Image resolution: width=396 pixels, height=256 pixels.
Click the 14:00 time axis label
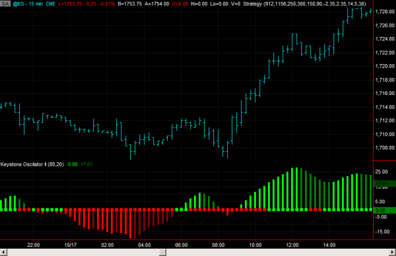[x=329, y=245]
